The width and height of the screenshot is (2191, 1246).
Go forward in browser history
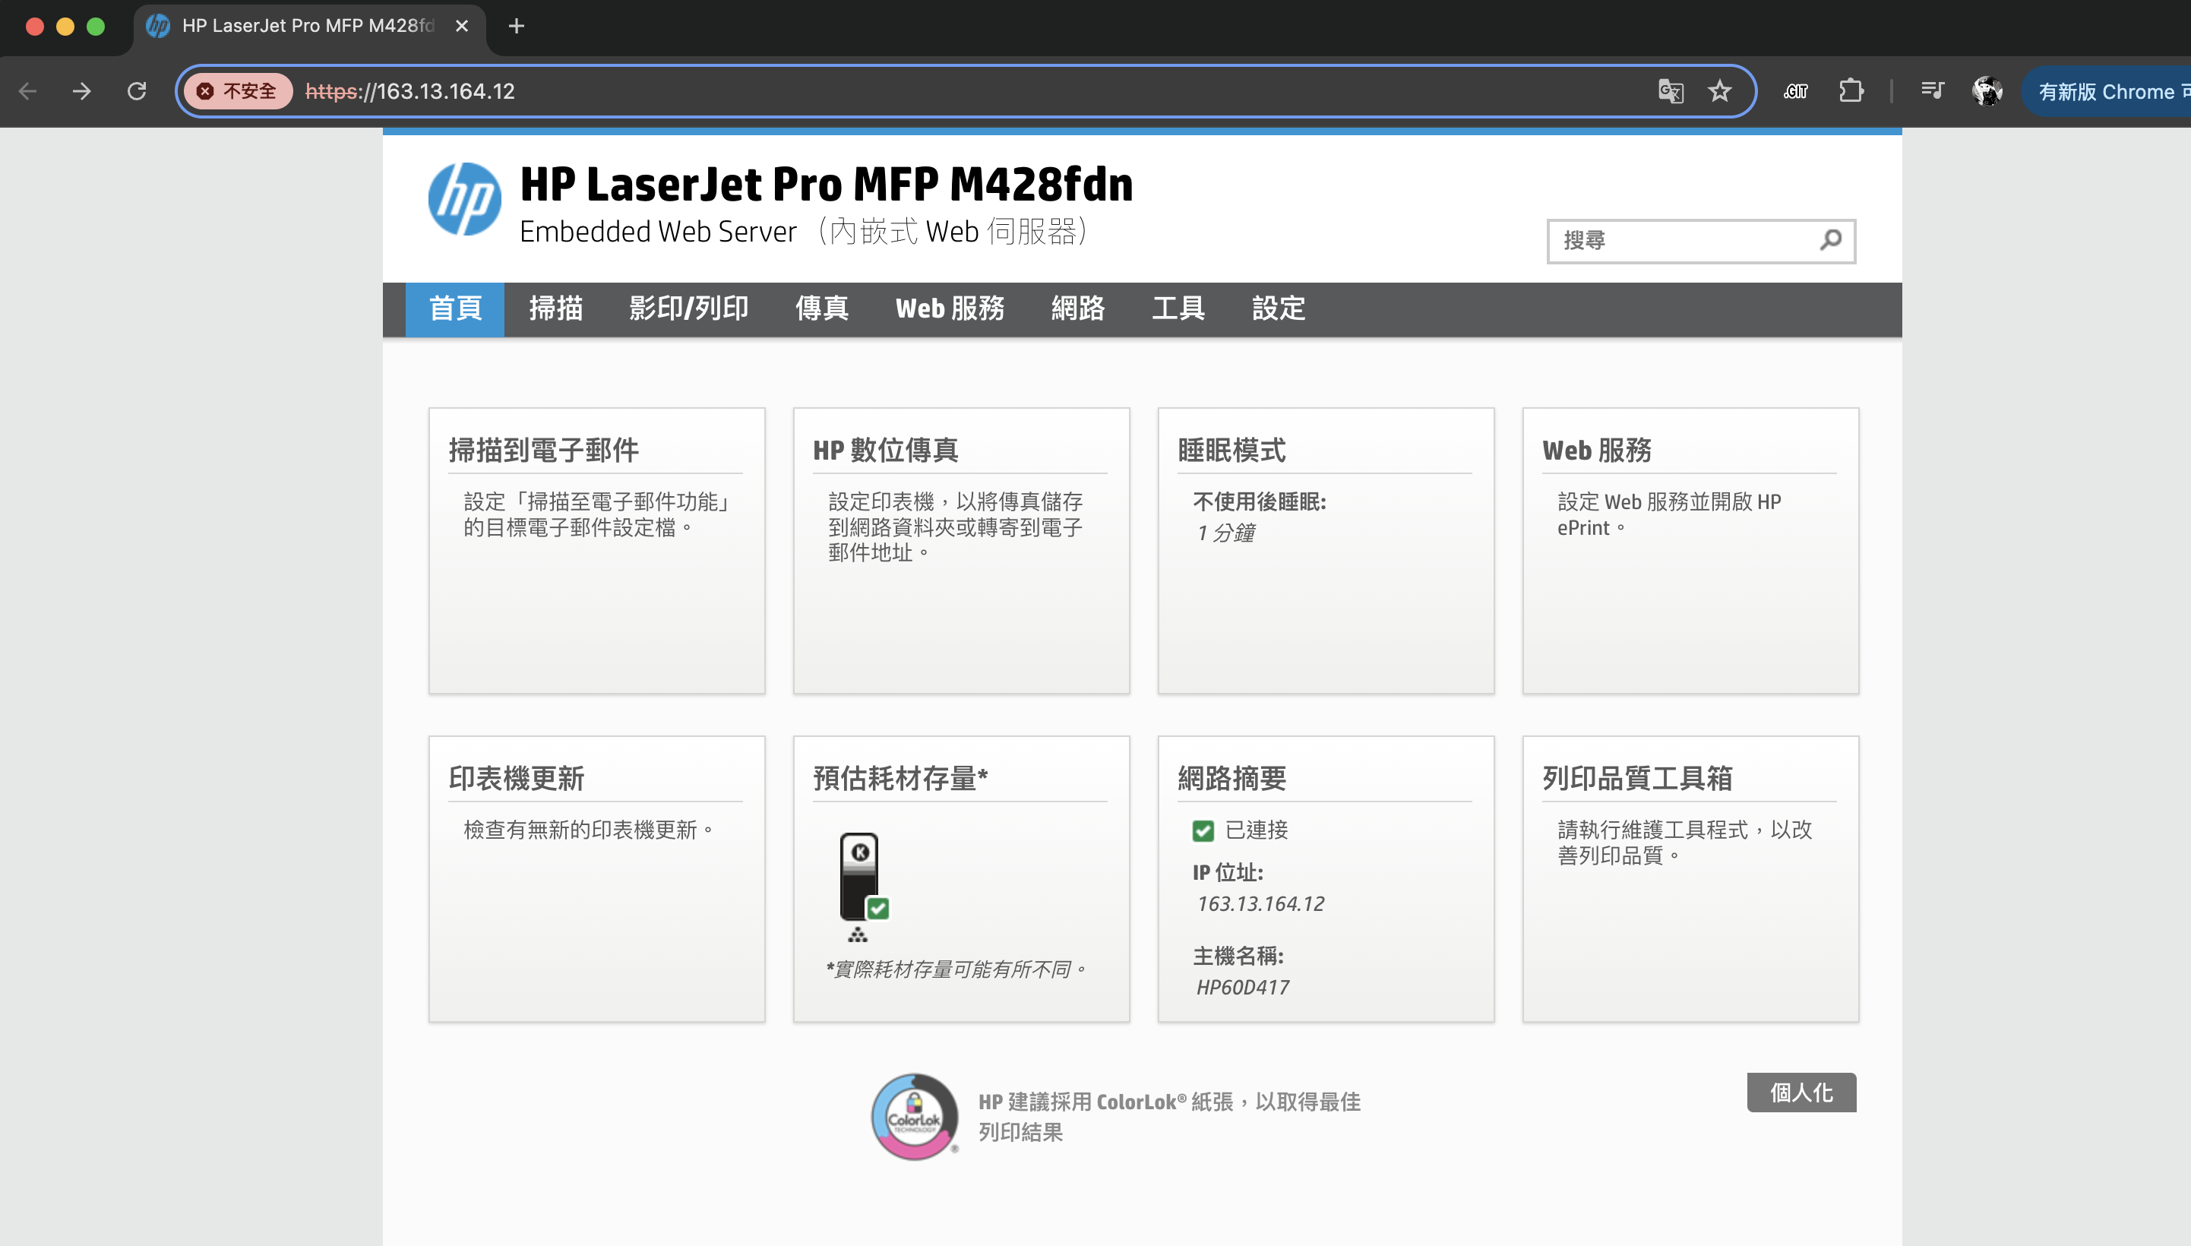click(82, 90)
